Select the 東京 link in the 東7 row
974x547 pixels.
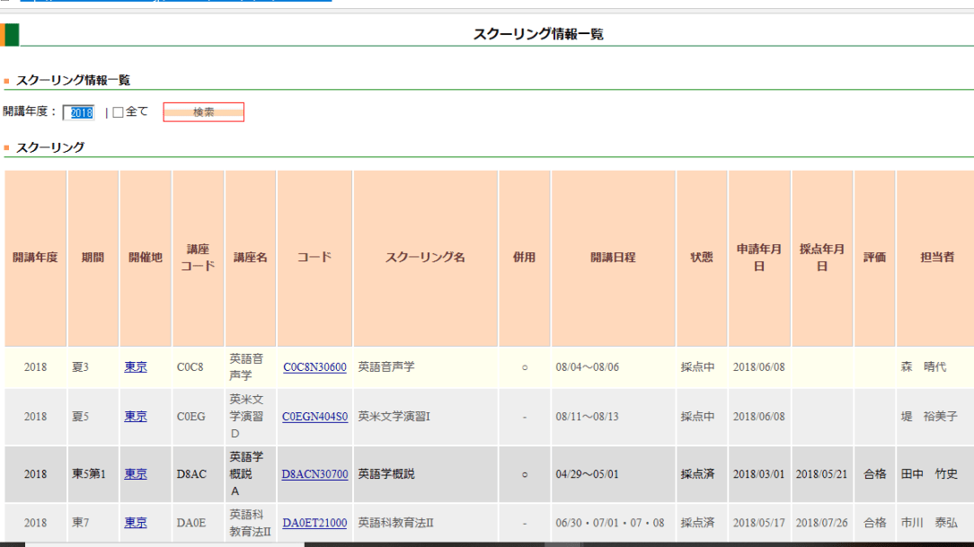click(x=136, y=523)
